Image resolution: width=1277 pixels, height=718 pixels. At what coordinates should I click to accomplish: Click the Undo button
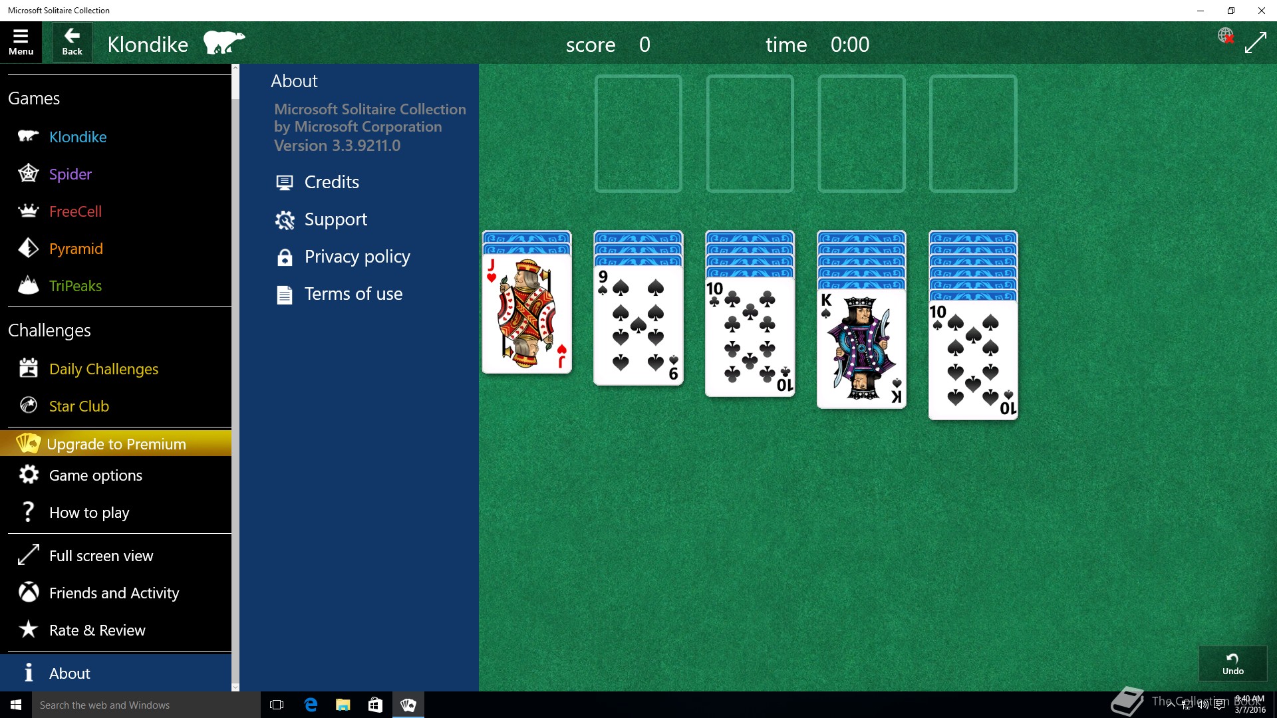pos(1232,663)
